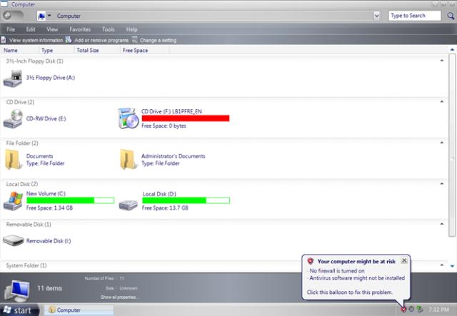Image resolution: width=457 pixels, height=316 pixels.
Task: Open Administrator's Documents folder icon
Action: pyautogui.click(x=129, y=159)
